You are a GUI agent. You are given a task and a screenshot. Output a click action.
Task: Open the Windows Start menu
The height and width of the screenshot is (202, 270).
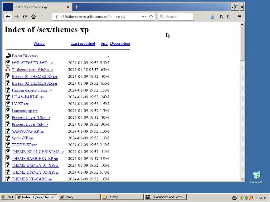point(7,197)
